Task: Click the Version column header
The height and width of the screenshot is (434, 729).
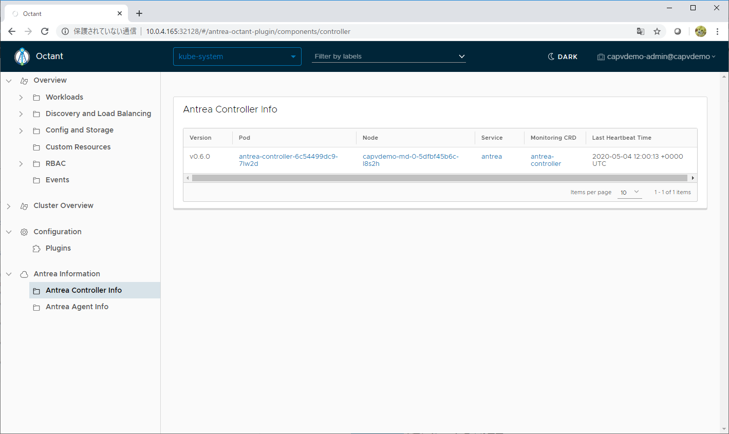Action: 200,138
